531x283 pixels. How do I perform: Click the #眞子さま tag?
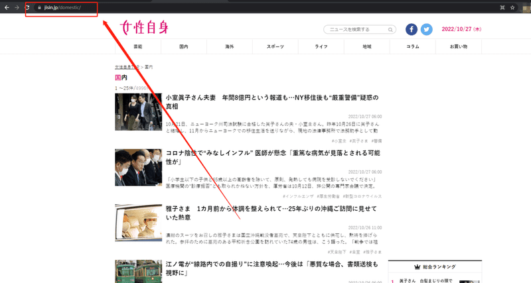coord(358,141)
